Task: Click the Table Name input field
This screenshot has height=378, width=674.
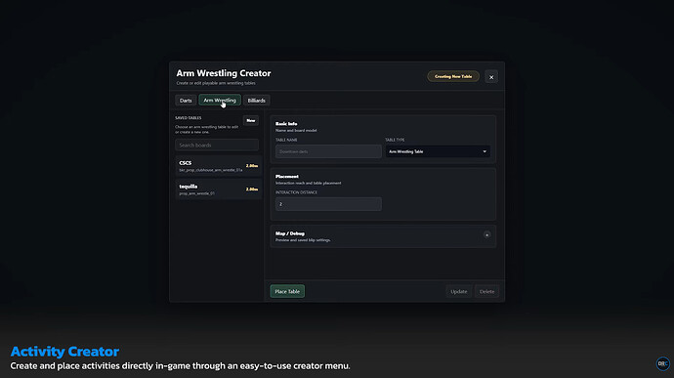Action: click(328, 151)
